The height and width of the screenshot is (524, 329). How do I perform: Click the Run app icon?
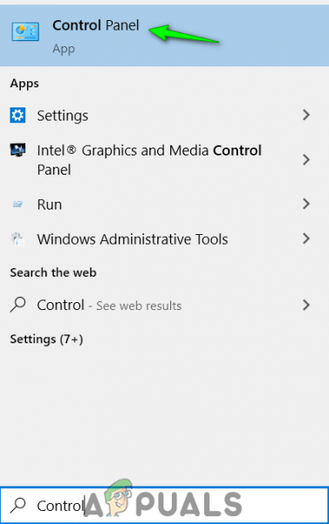click(17, 203)
